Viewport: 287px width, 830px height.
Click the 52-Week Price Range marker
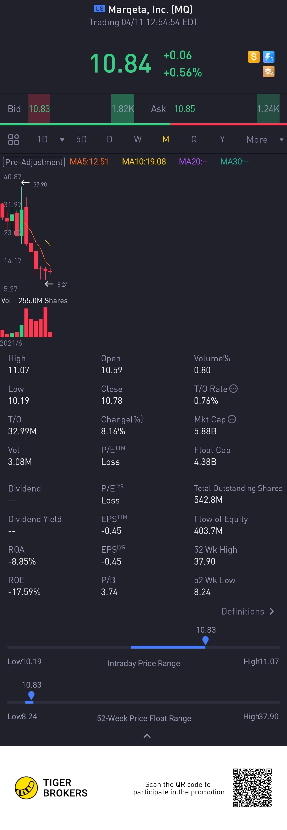[31, 695]
